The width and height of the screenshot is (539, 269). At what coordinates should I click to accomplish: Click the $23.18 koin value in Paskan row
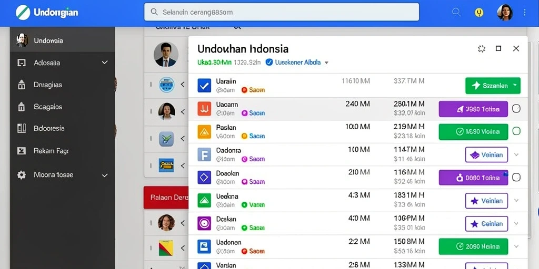[410, 136]
